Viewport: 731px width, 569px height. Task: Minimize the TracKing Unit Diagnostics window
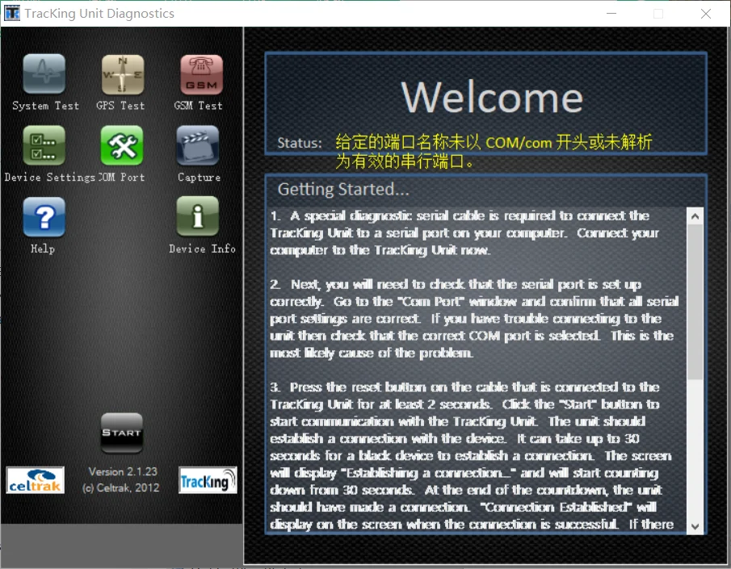pos(611,14)
